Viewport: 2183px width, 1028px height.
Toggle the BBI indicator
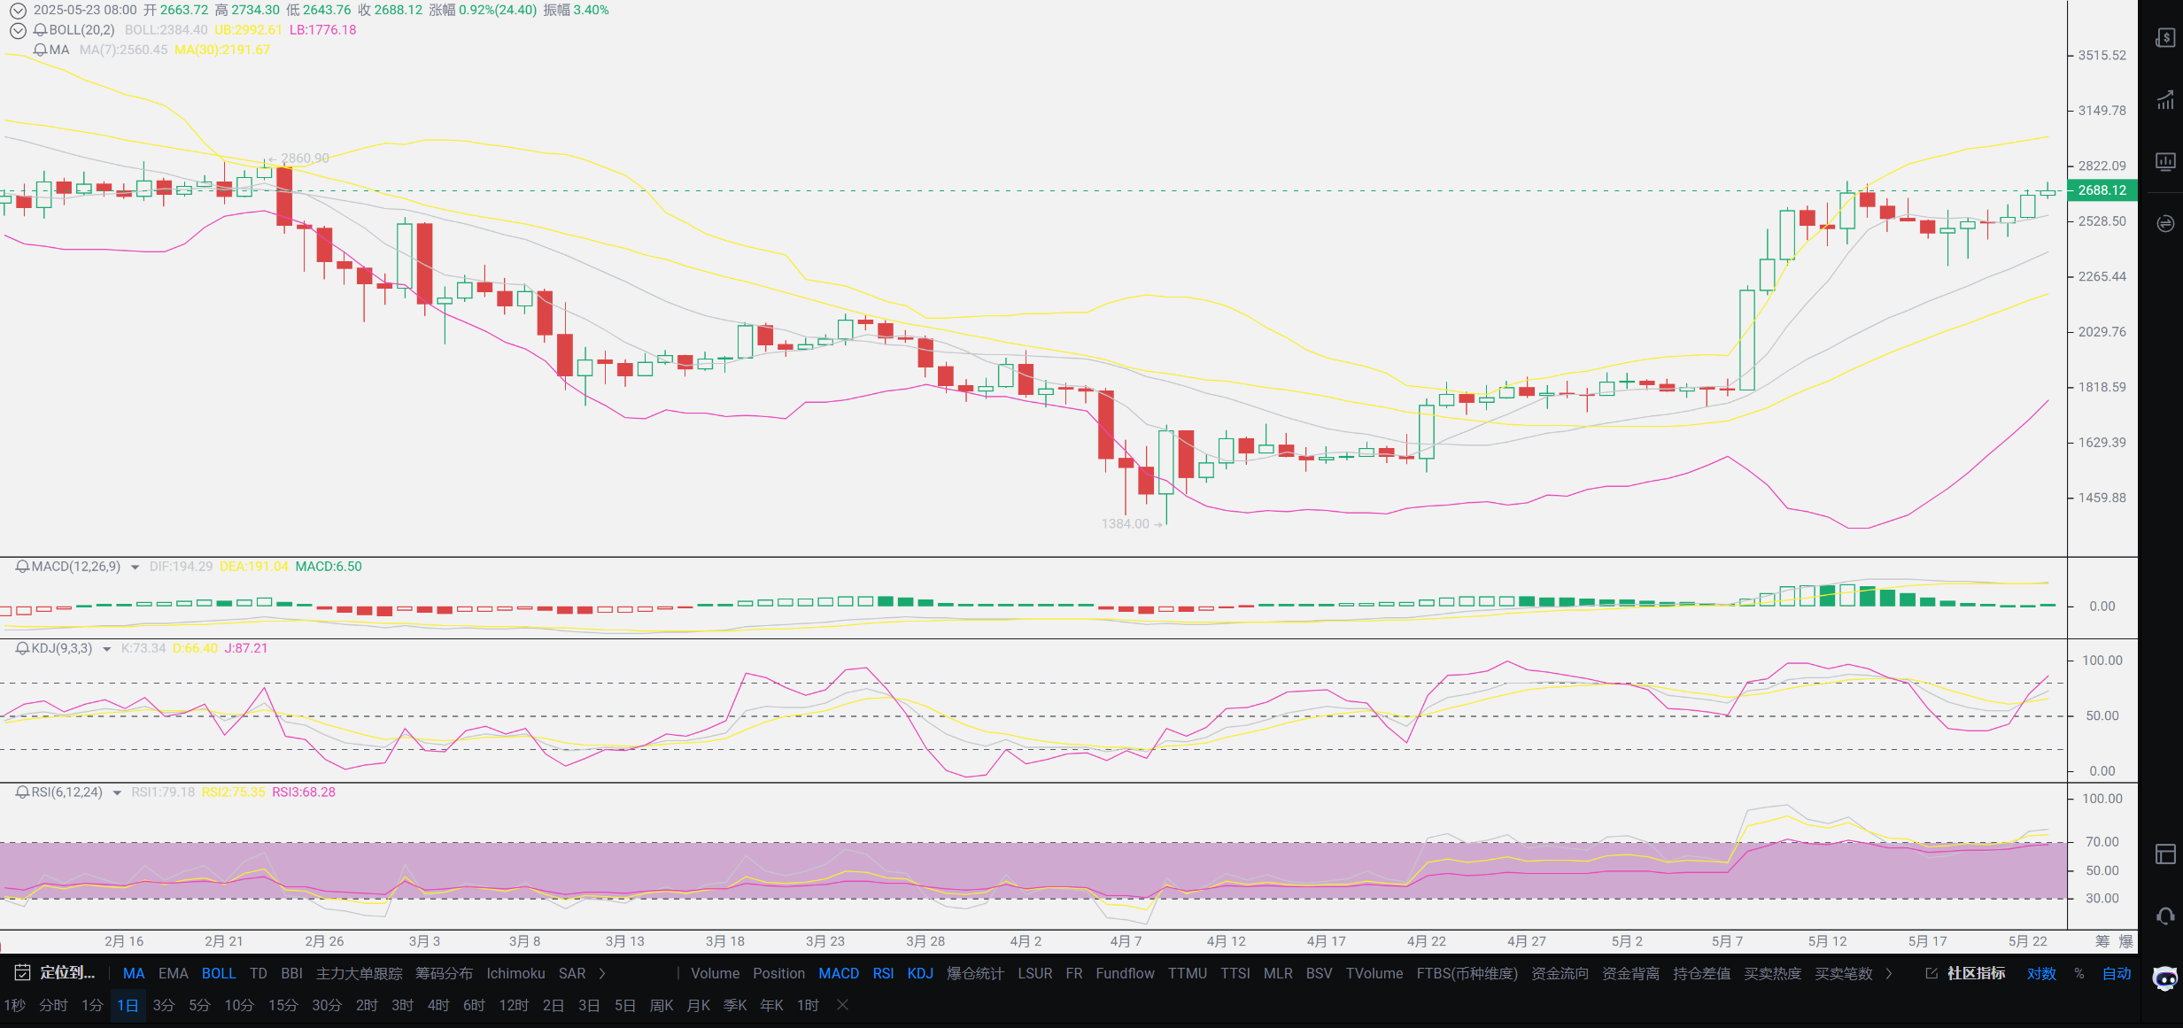click(291, 974)
